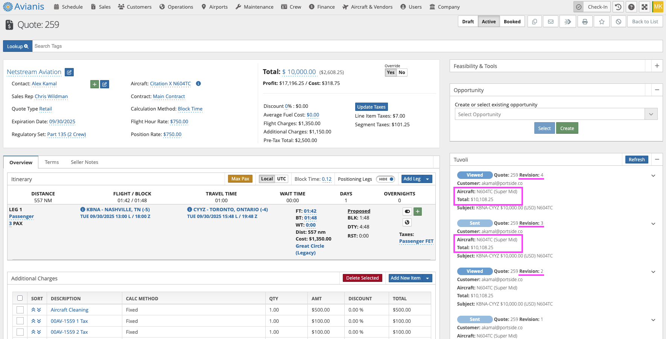Switch to the Seller Notes tab
Image resolution: width=666 pixels, height=339 pixels.
coord(84,162)
